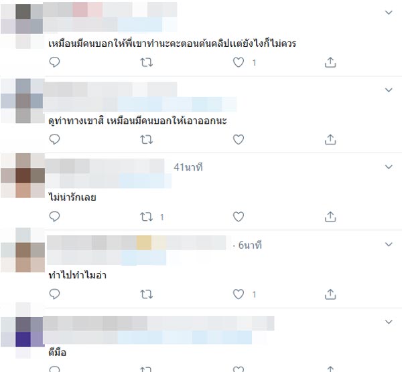Open avatar of the ตีมือ commenter
Screen dimensions: 402x372
point(23,332)
